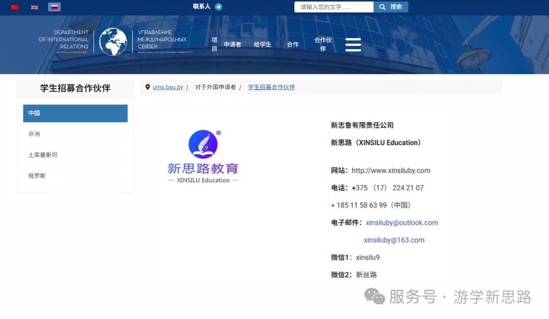Viewport: 549px width, 319px height.
Task: Open the 项目 navigation menu
Action: [x=215, y=45]
